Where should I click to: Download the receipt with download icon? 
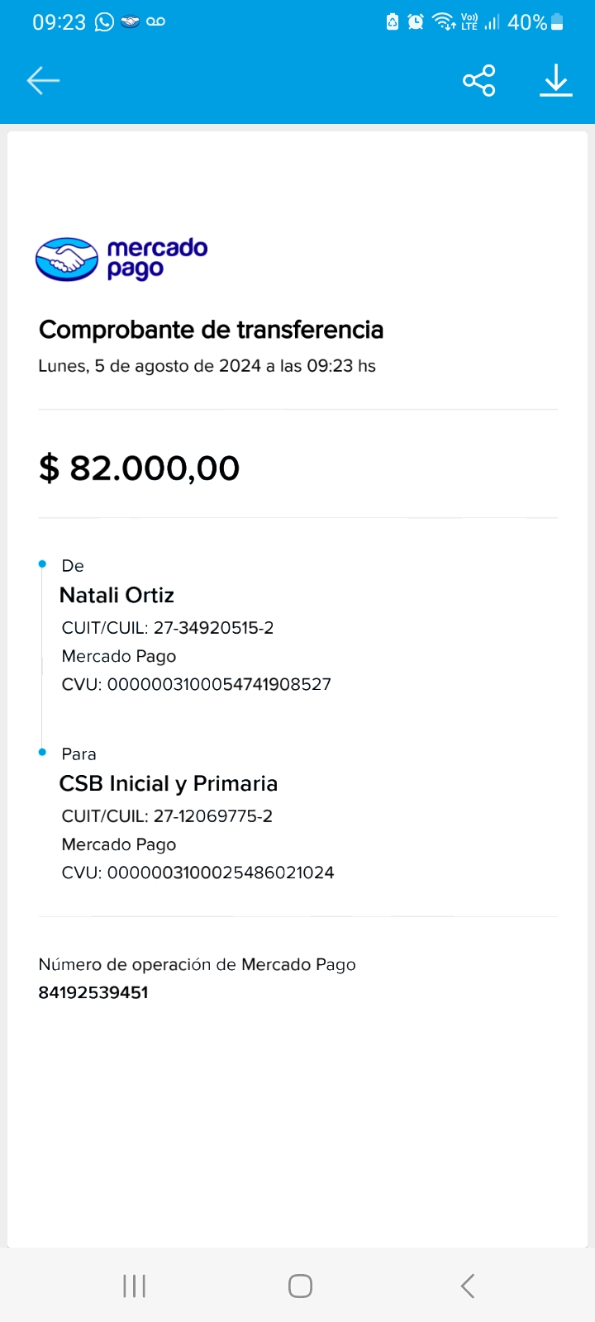coord(556,80)
